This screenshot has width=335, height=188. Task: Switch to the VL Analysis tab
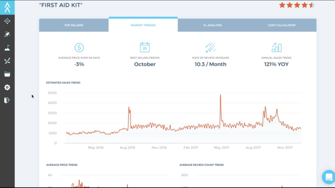pyautogui.click(x=212, y=25)
